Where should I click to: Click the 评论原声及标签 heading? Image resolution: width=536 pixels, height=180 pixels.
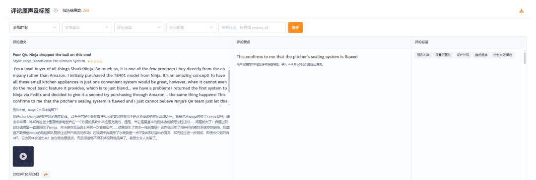click(x=30, y=10)
